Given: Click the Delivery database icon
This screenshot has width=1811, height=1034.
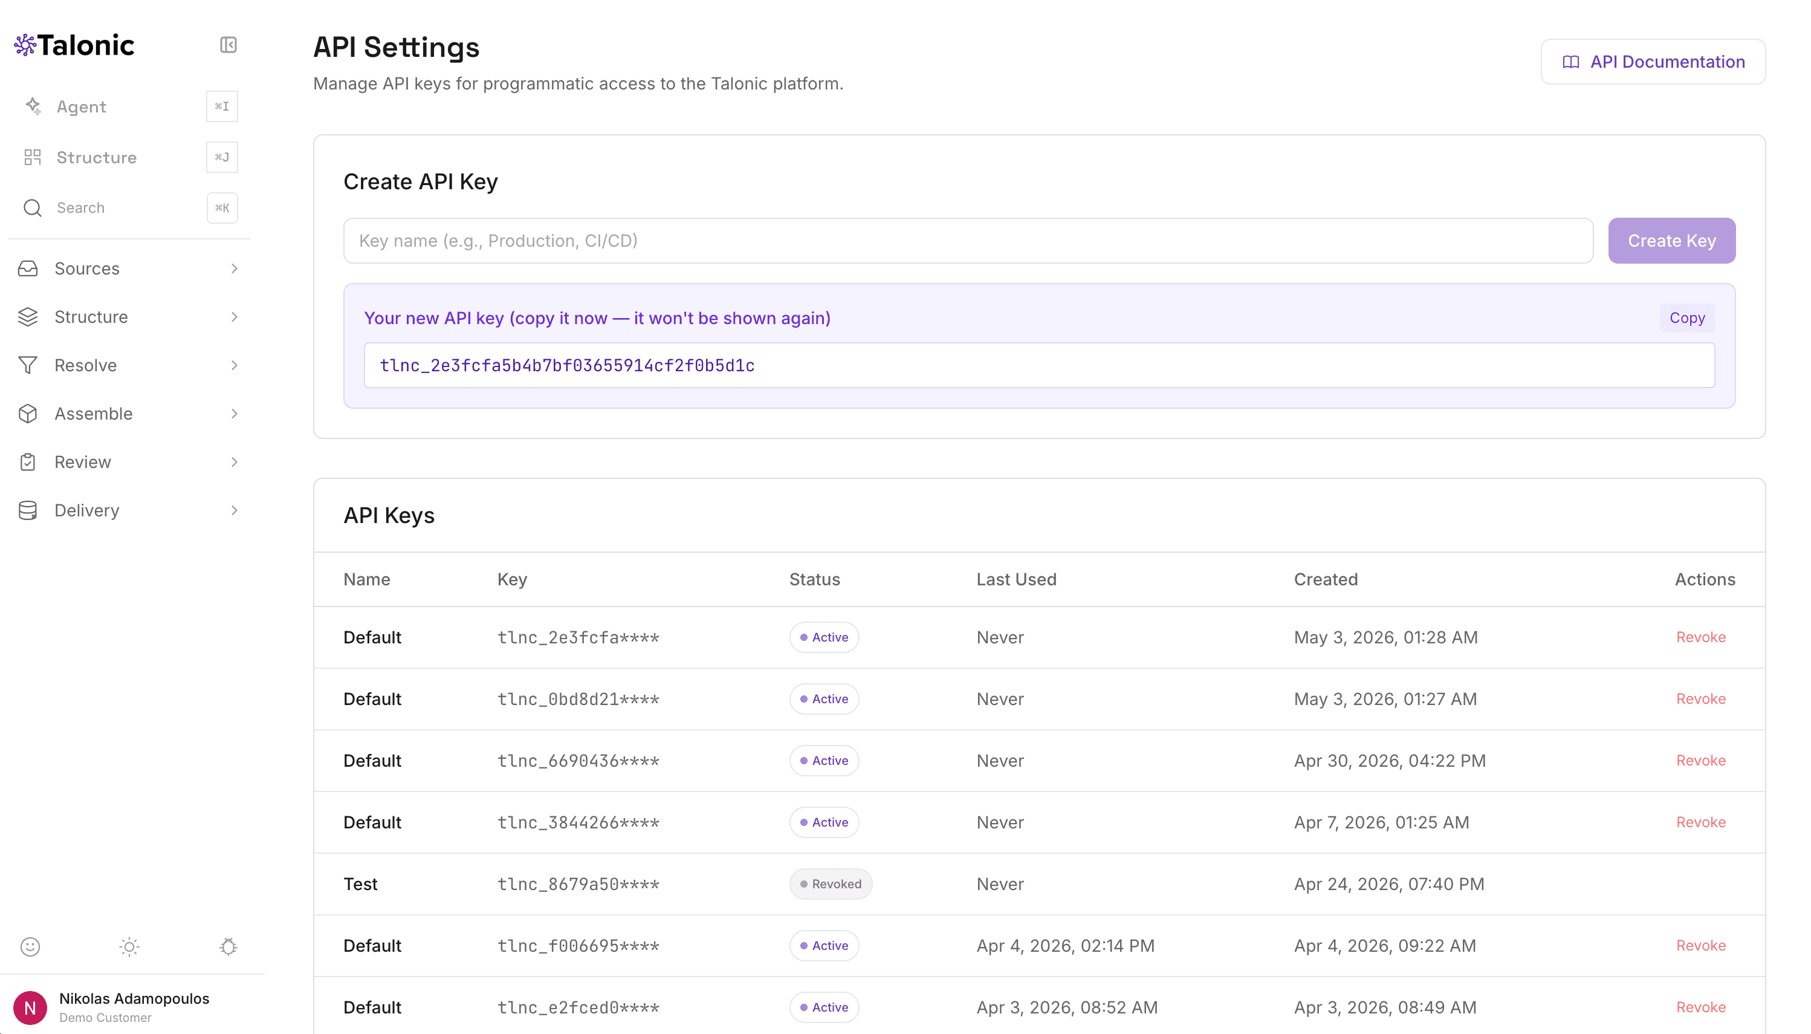Looking at the screenshot, I should tap(28, 510).
